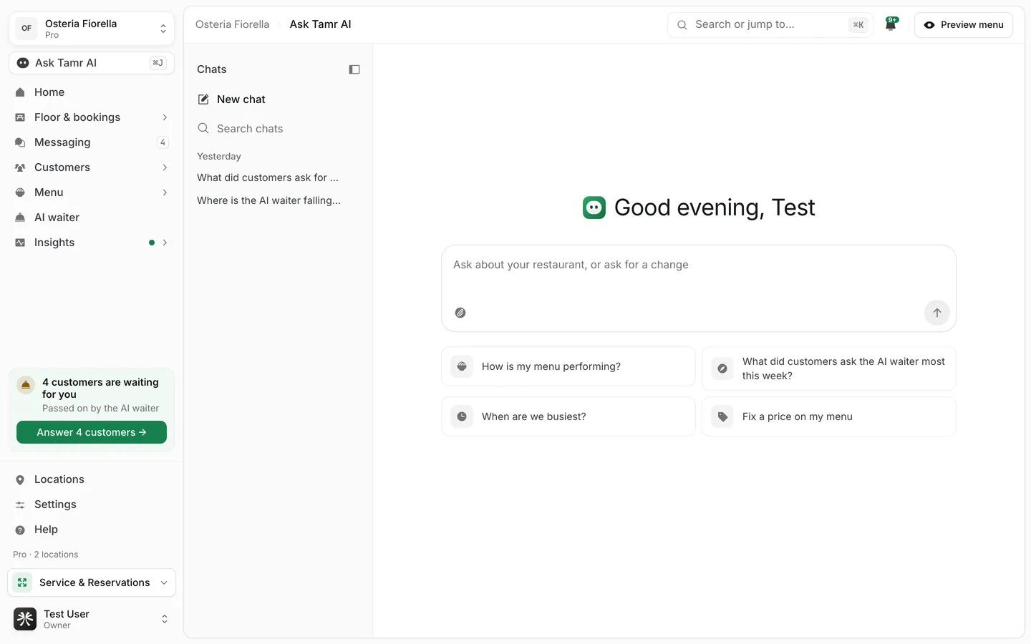Open the 'Where is the AI waiter falling...' chat
The width and height of the screenshot is (1031, 644).
pos(268,200)
